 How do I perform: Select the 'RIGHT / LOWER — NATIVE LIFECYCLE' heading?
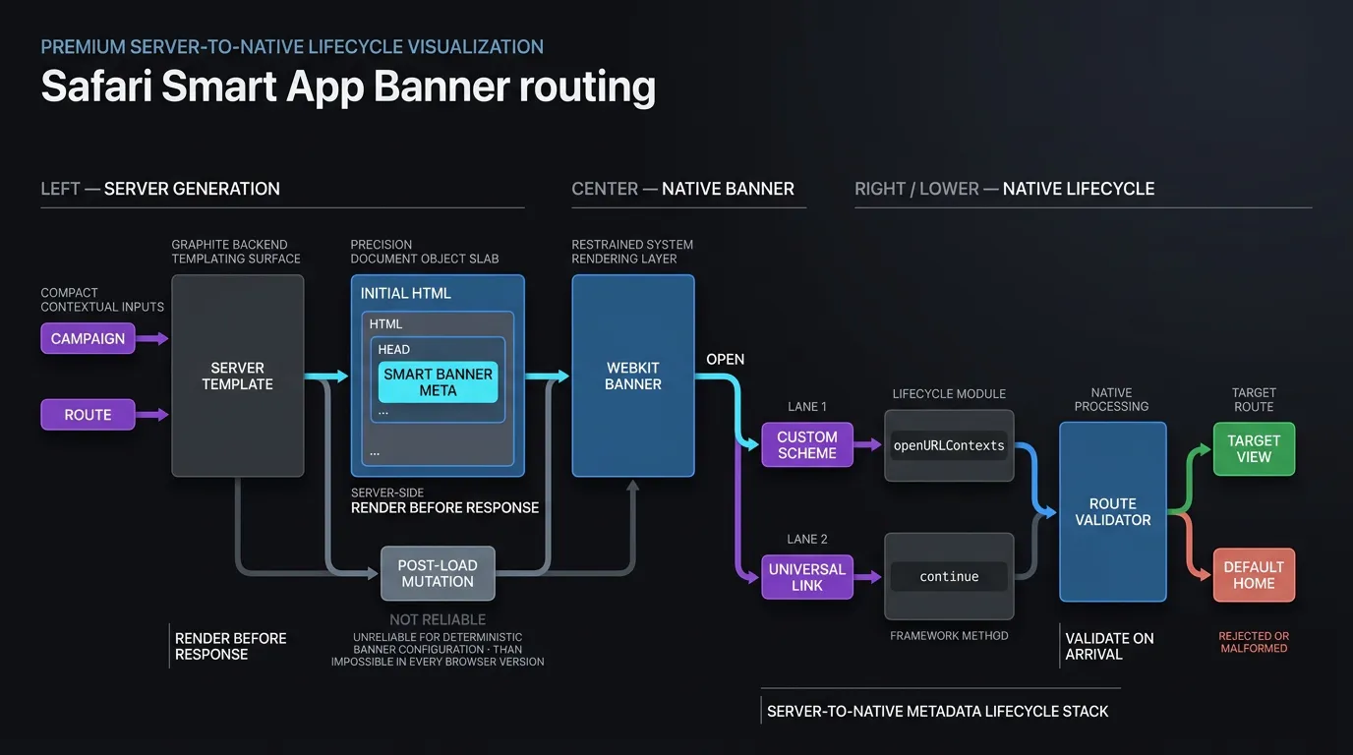click(x=1005, y=189)
